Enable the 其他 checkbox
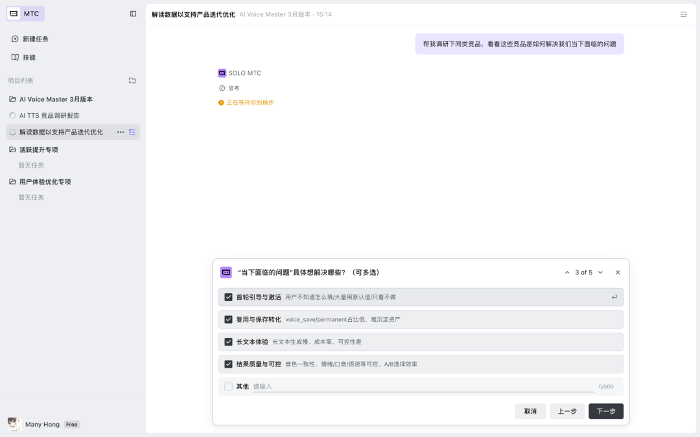Screen dimensions: 700x437 click(x=229, y=386)
